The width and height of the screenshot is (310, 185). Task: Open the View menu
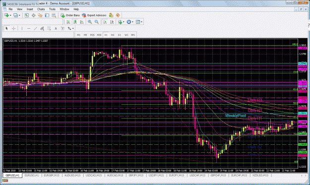pyautogui.click(x=19, y=9)
